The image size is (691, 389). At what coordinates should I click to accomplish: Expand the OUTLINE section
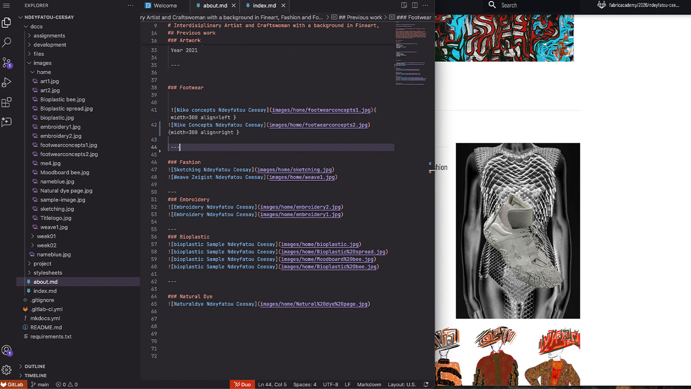(35, 366)
